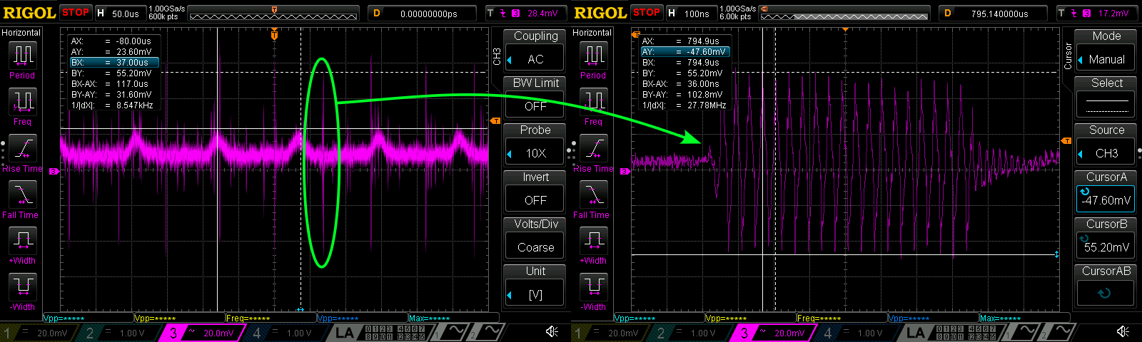Open the Coupling AC selector
The image size is (1142, 342).
click(535, 59)
